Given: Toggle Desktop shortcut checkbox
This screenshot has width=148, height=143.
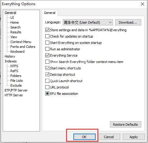Looking at the screenshot, I should [47, 75].
